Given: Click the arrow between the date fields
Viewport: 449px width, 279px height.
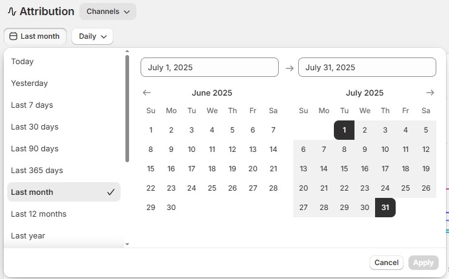Looking at the screenshot, I should coord(289,68).
